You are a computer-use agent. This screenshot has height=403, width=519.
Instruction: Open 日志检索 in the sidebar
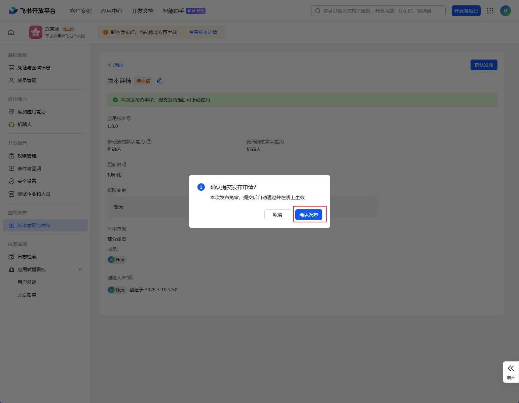click(27, 257)
